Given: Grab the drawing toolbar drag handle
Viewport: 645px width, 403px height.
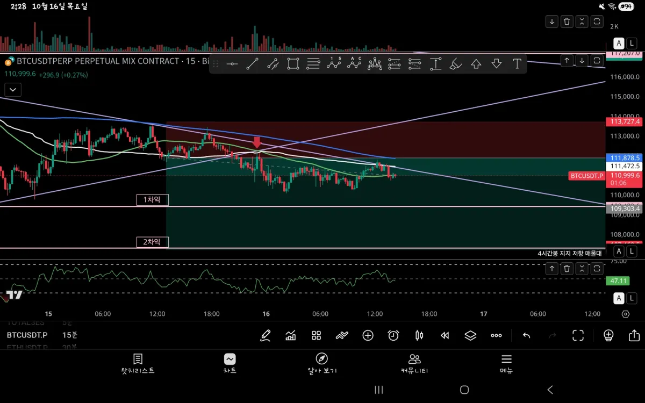Looking at the screenshot, I should tap(216, 64).
